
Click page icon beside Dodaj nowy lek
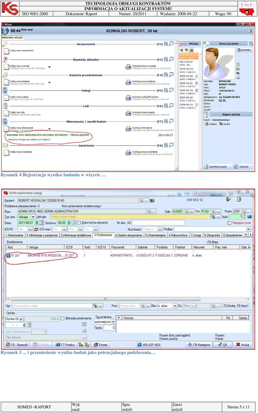click(x=6, y=113)
